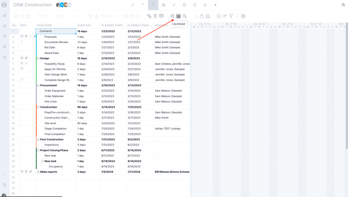Open the search magnifier at top right

point(343,5)
